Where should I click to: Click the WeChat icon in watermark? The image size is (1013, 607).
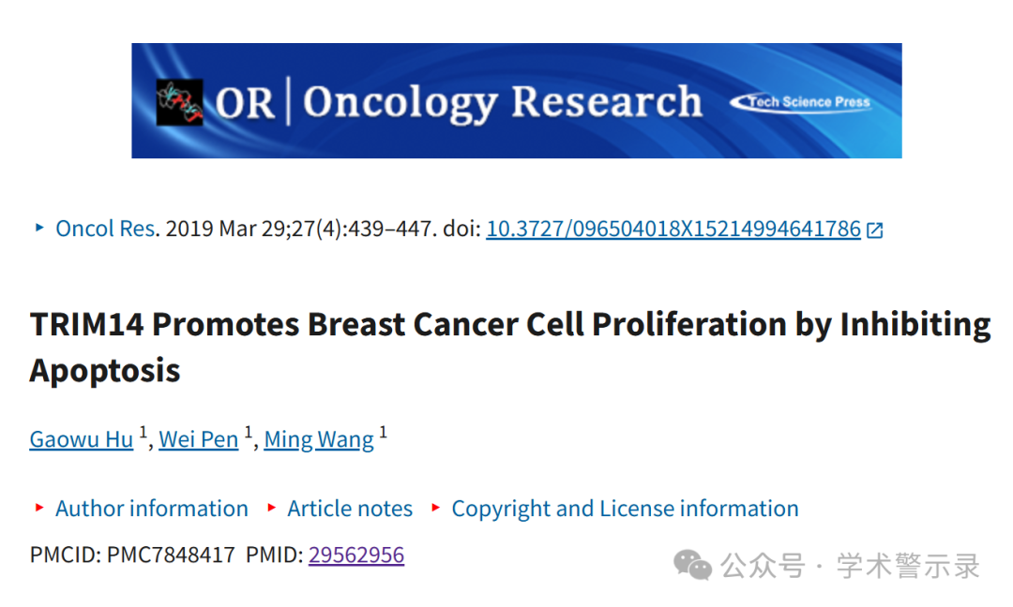(692, 565)
